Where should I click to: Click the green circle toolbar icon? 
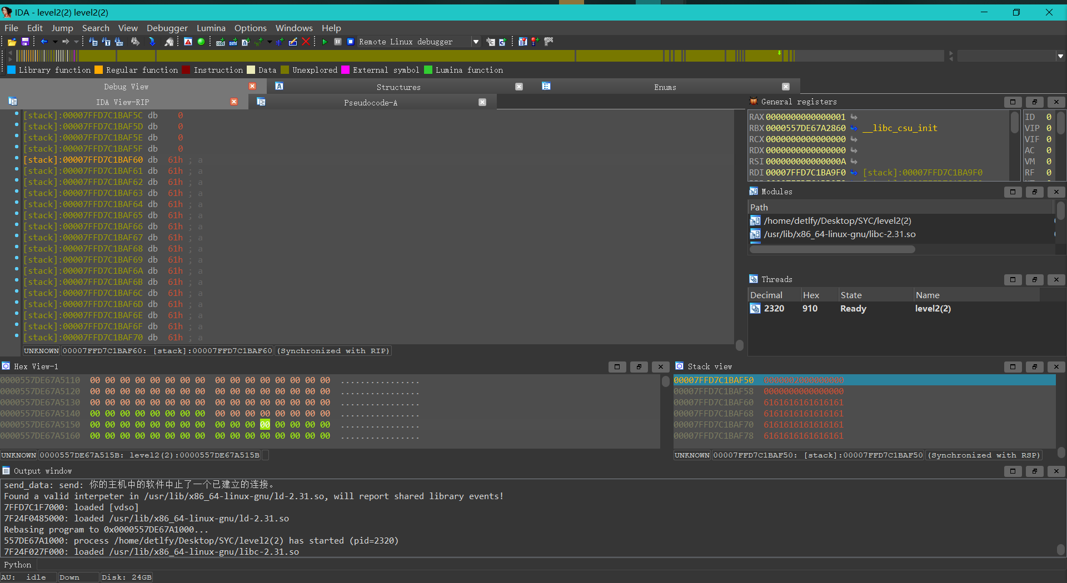pyautogui.click(x=201, y=42)
